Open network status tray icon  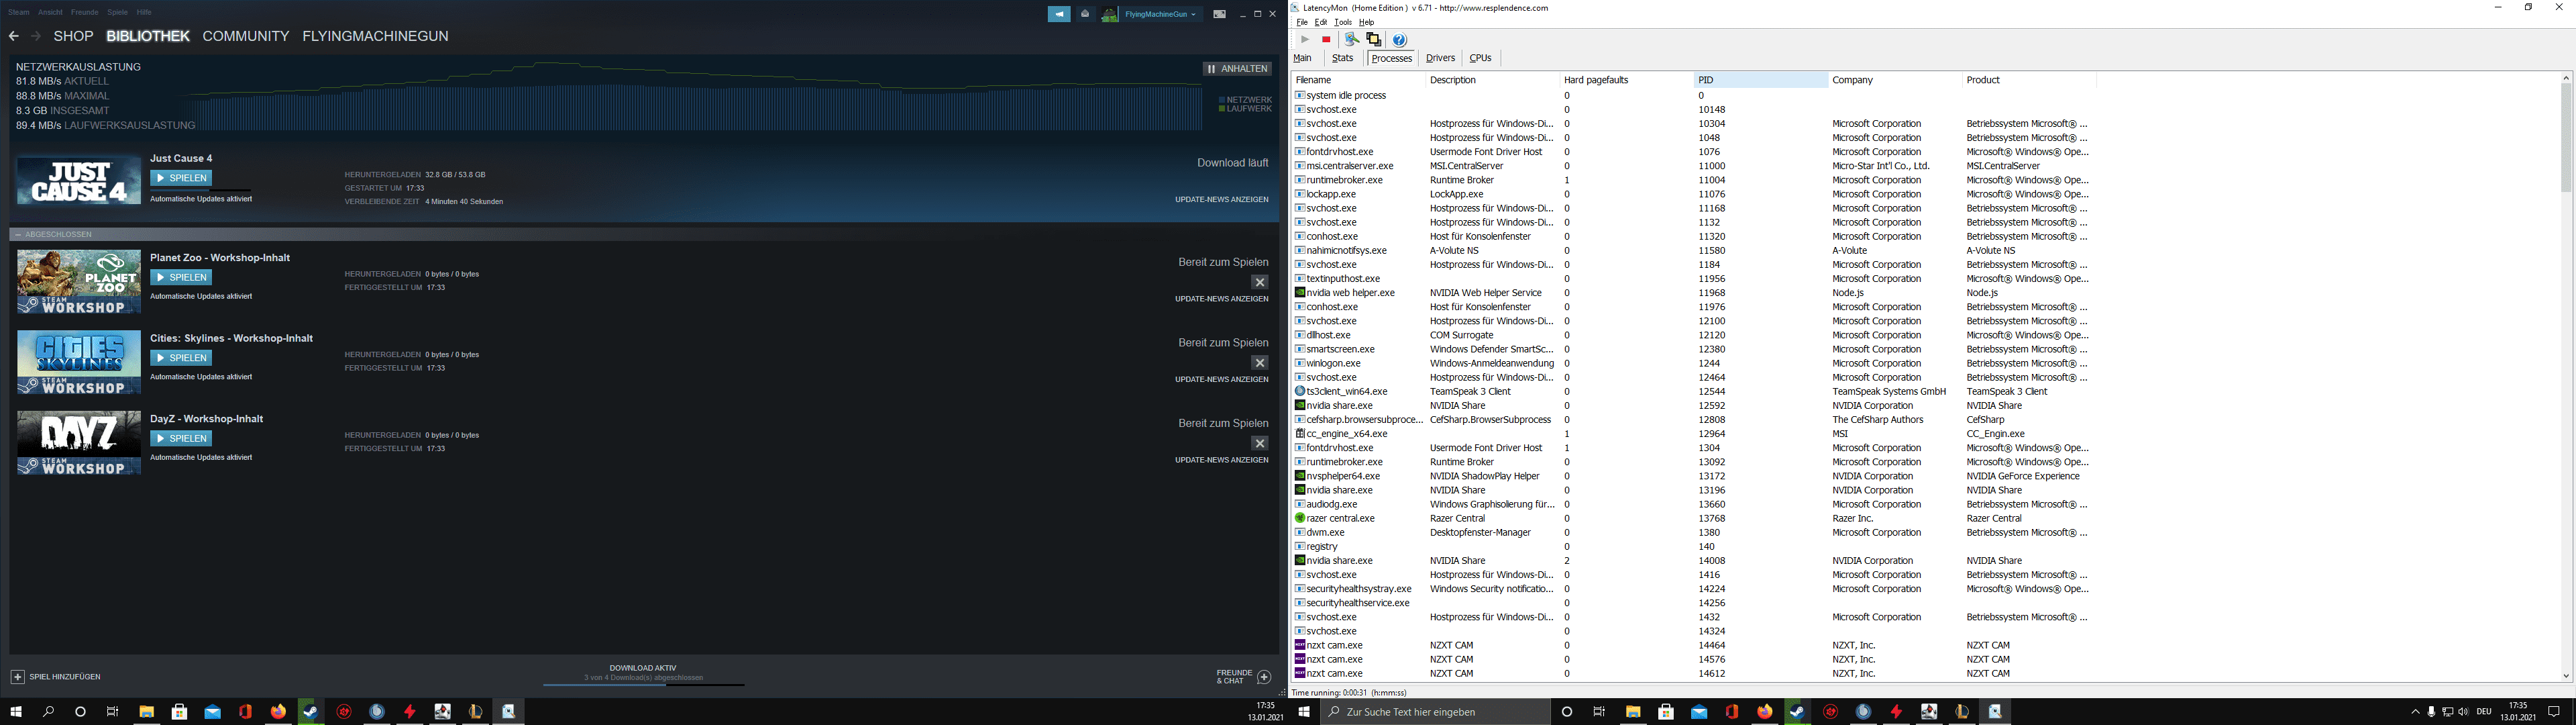[2447, 712]
